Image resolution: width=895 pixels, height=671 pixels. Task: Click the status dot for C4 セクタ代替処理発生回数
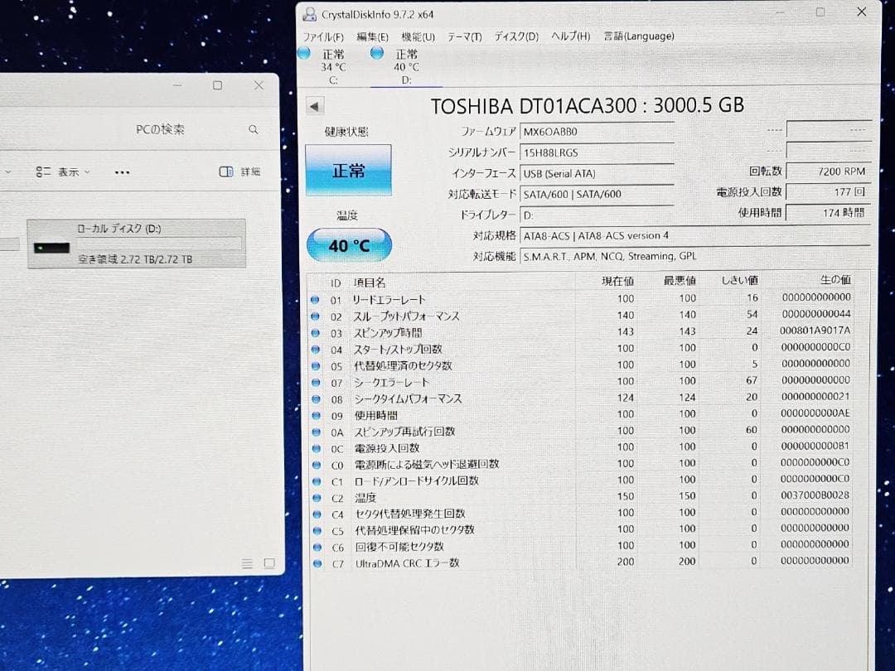pyautogui.click(x=317, y=514)
